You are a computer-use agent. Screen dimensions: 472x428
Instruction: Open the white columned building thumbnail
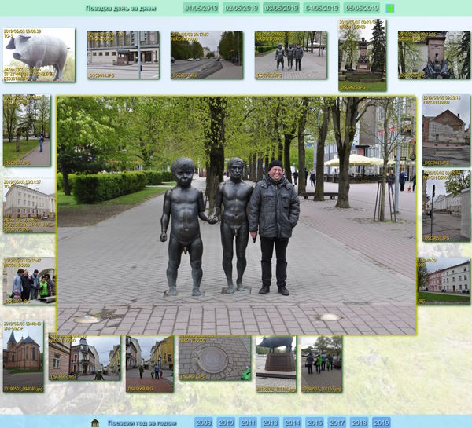(x=29, y=206)
